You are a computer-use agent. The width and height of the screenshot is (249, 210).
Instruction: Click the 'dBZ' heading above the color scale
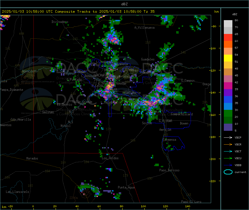(235, 14)
